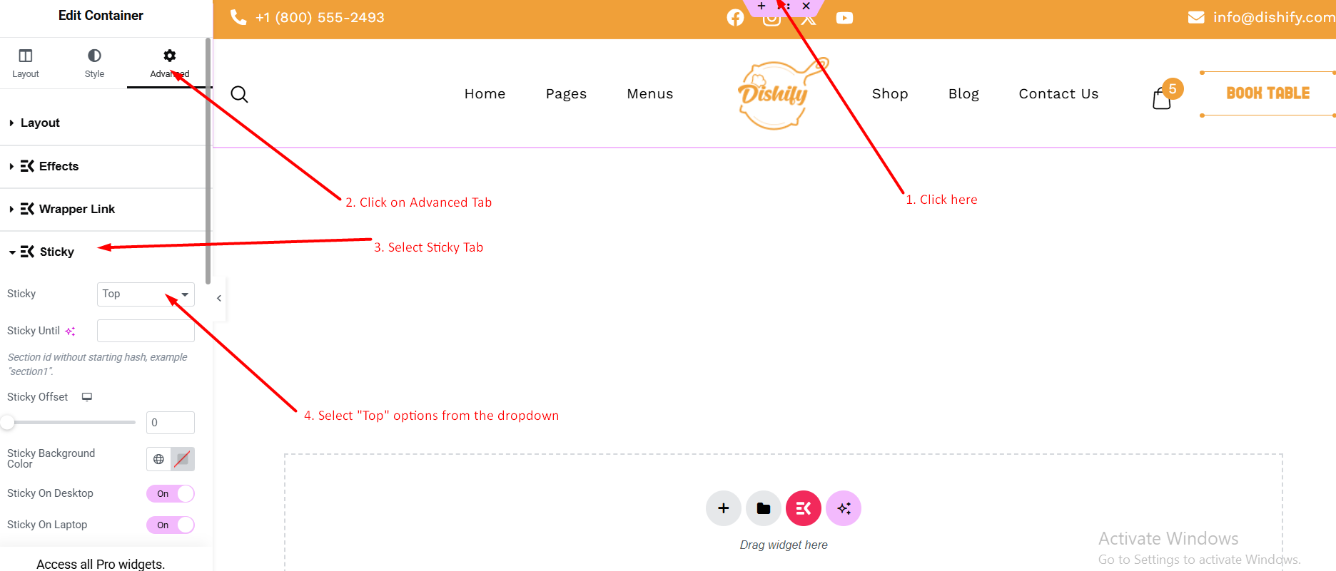Open the search magnifier icon
Image resolution: width=1336 pixels, height=571 pixels.
[239, 94]
